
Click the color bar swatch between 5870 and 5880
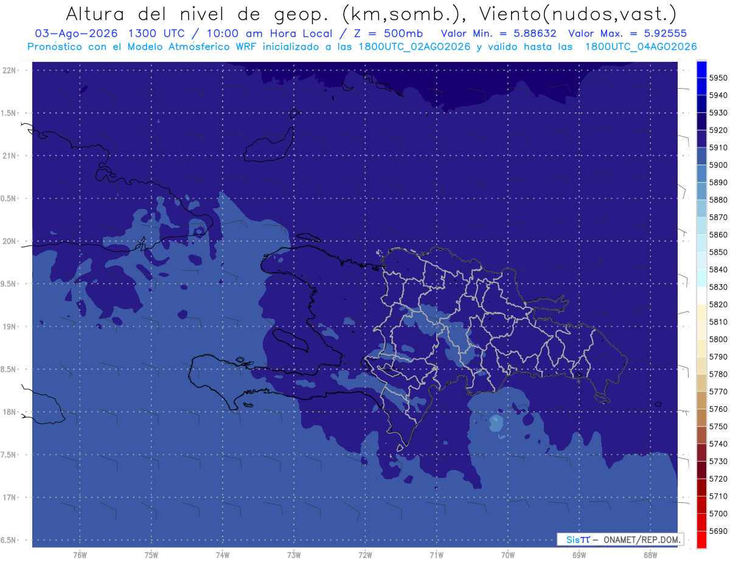click(x=701, y=208)
